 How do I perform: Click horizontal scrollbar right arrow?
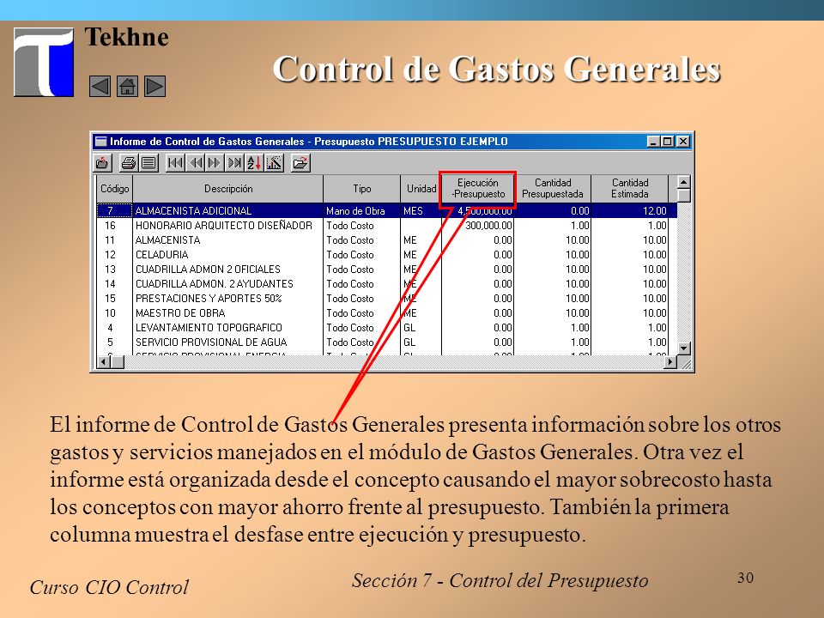670,361
